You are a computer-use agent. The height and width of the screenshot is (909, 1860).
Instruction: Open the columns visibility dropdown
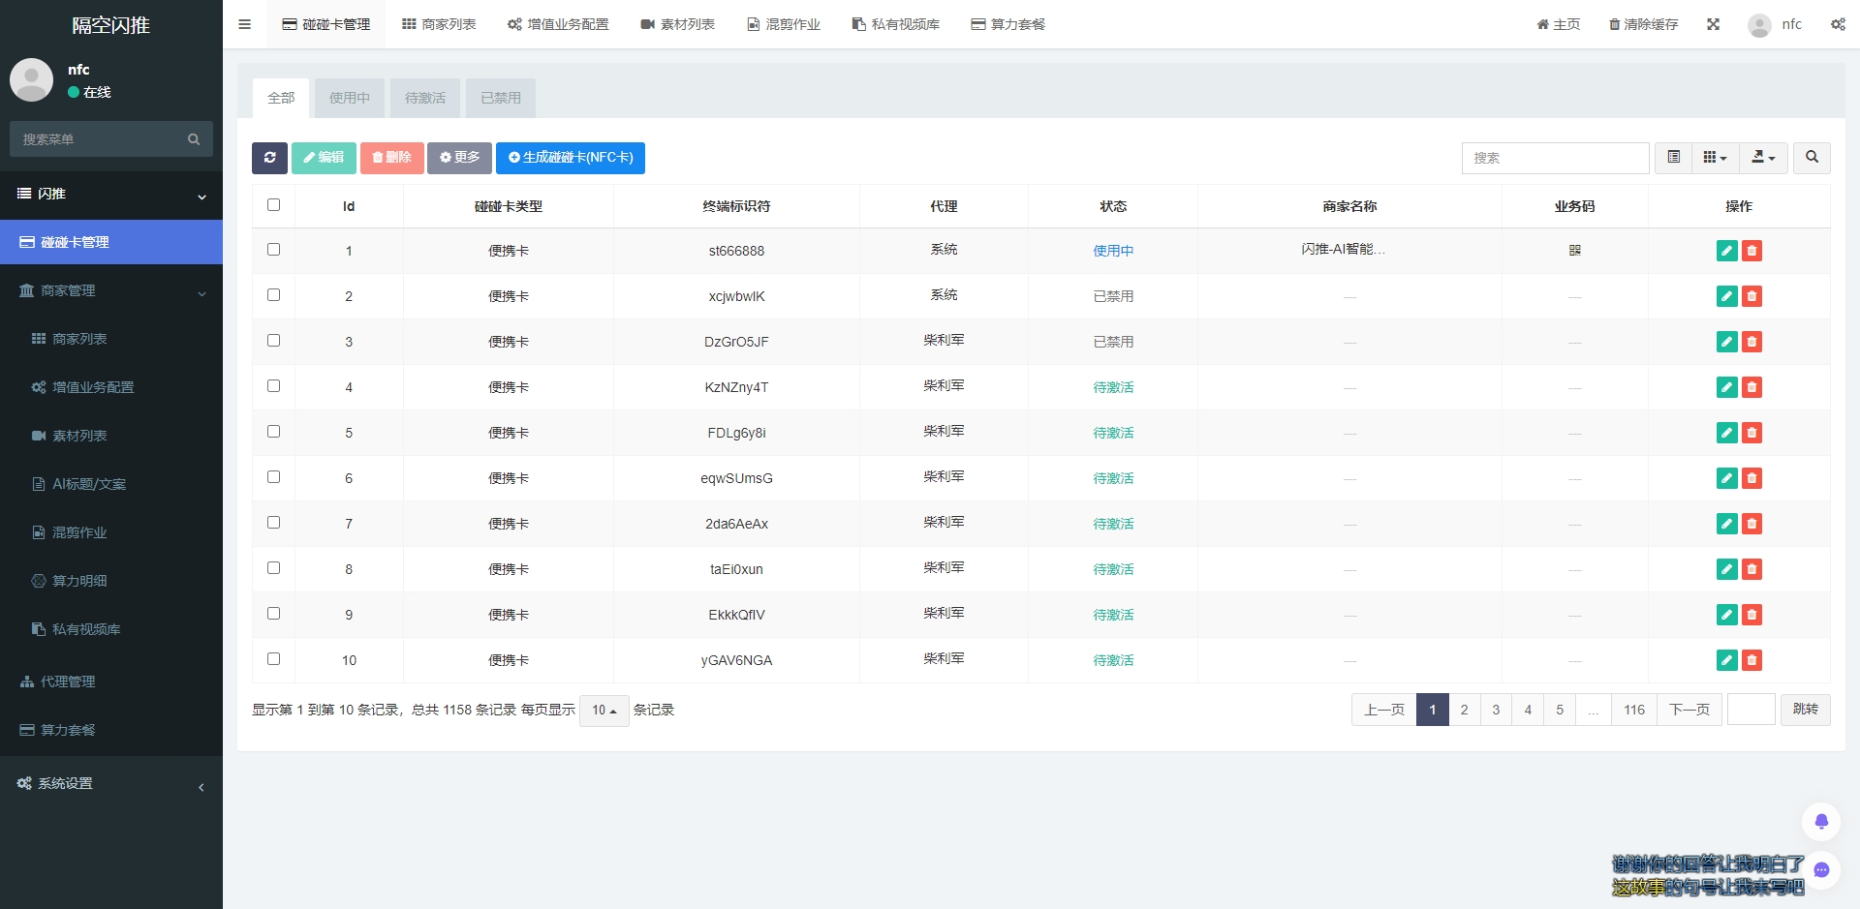coord(1715,158)
